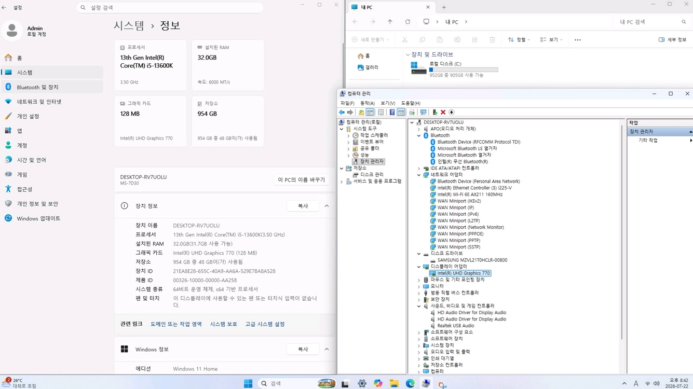Open 네트워크 및 인터넷 settings
This screenshot has height=389, width=693.
coord(52,102)
